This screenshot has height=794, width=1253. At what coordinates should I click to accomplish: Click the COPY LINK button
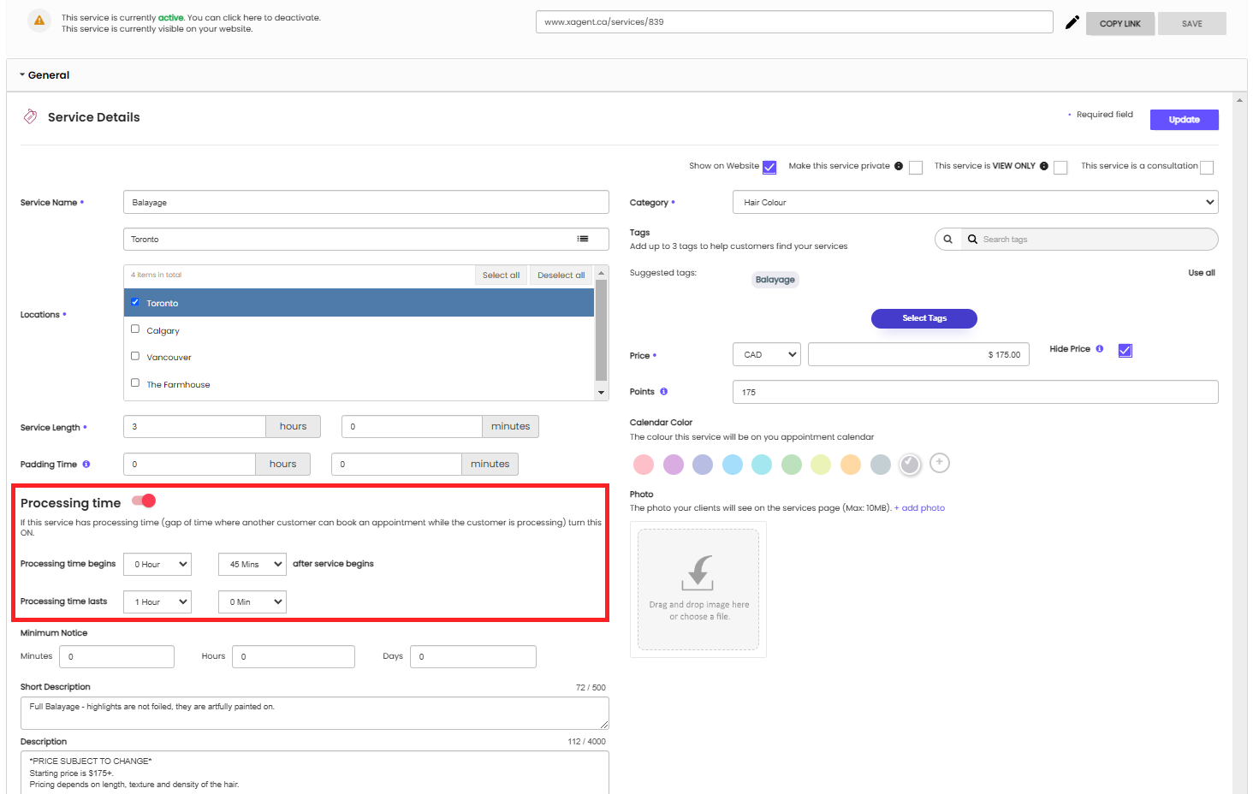pyautogui.click(x=1119, y=24)
